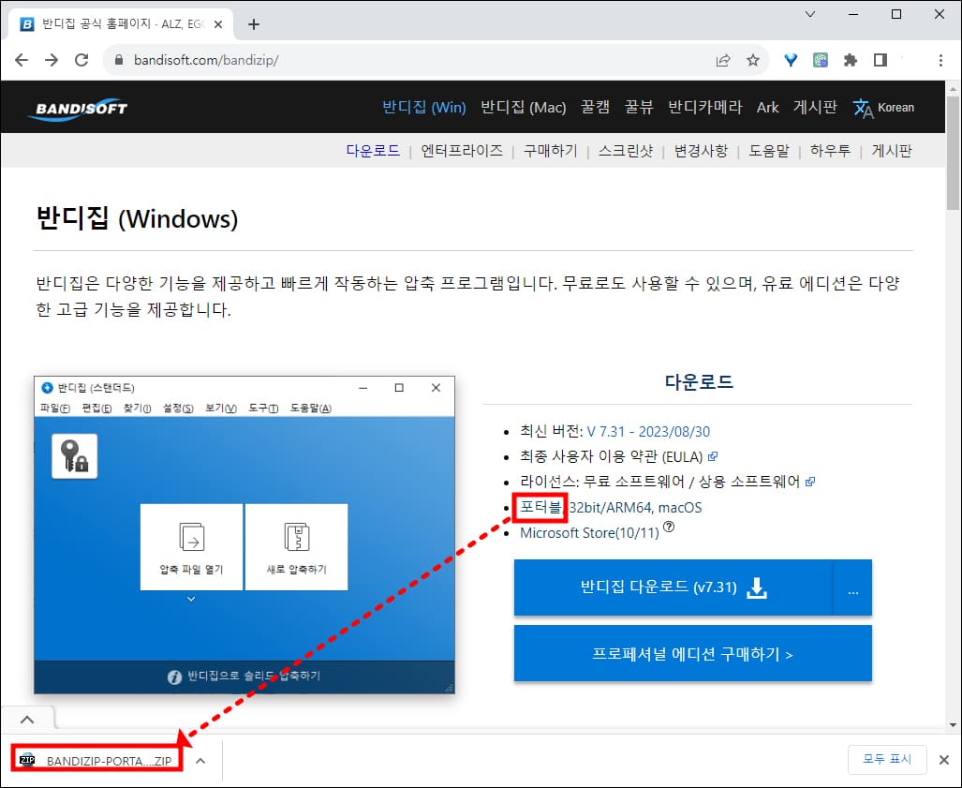The image size is (962, 788).
Task: Switch to the 스크린샷 tab
Action: pyautogui.click(x=625, y=150)
